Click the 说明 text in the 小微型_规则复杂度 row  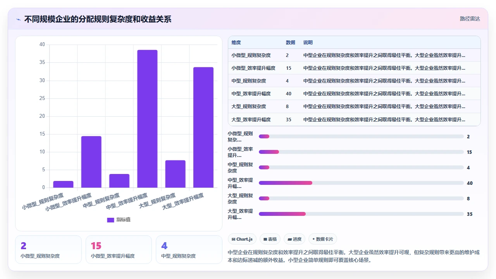[384, 55]
